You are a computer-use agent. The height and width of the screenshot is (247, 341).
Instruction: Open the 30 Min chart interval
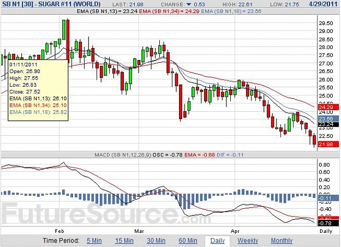click(x=156, y=240)
